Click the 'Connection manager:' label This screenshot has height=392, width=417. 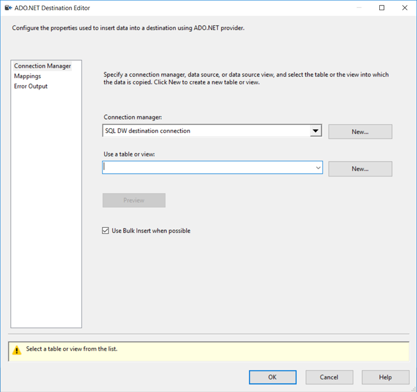pos(133,117)
